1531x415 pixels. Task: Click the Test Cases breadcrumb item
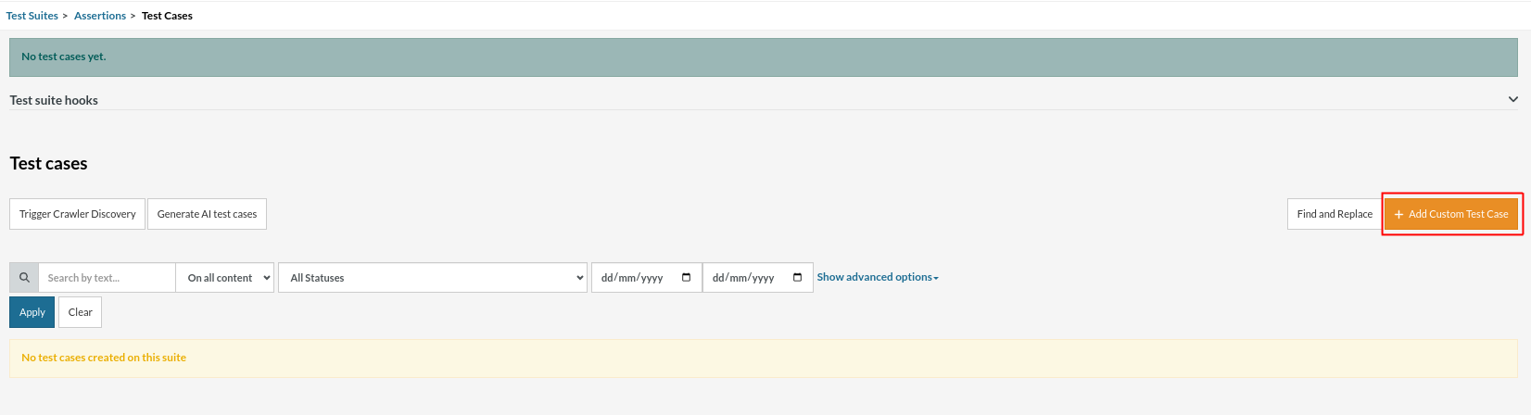[167, 16]
